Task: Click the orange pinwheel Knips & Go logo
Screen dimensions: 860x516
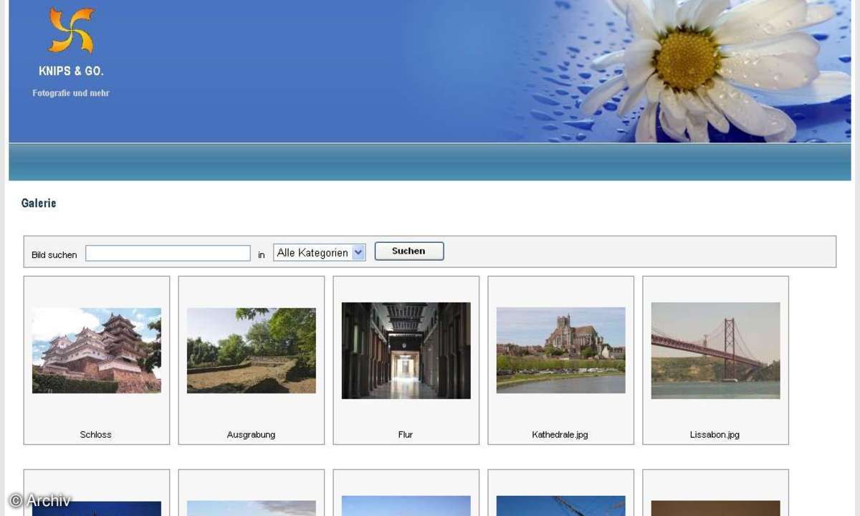Action: pos(71,30)
